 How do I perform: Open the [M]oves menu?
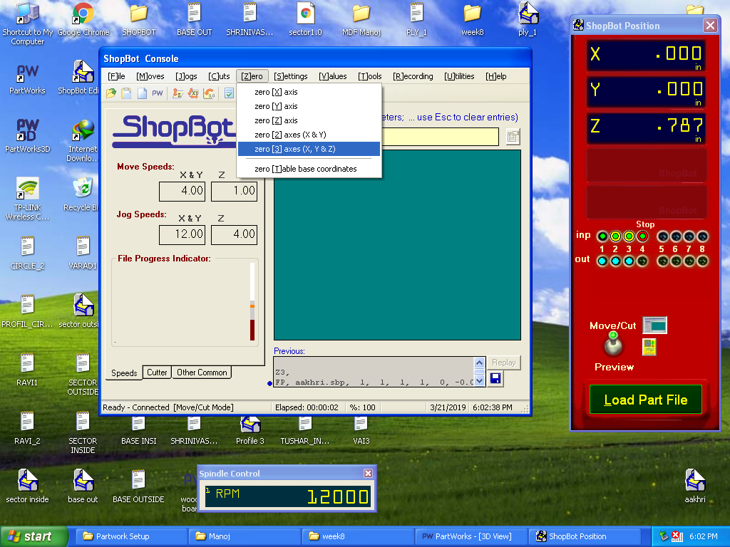coord(150,76)
